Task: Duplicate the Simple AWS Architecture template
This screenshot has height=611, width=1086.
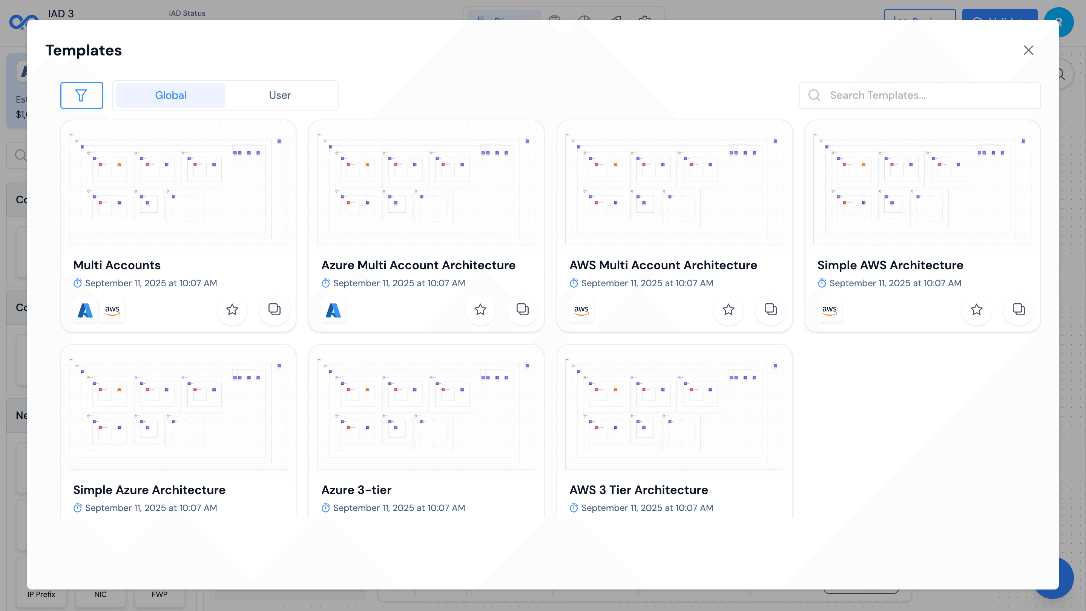Action: pyautogui.click(x=1019, y=310)
